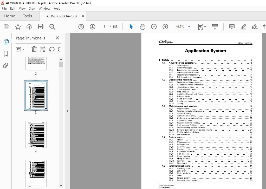Click thumbnails scrollbar up arrow

tap(61, 59)
